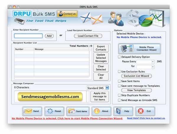Image resolution: width=177 pixels, height=134 pixels.
Task: Click the Message column header
Action: tap(61, 49)
